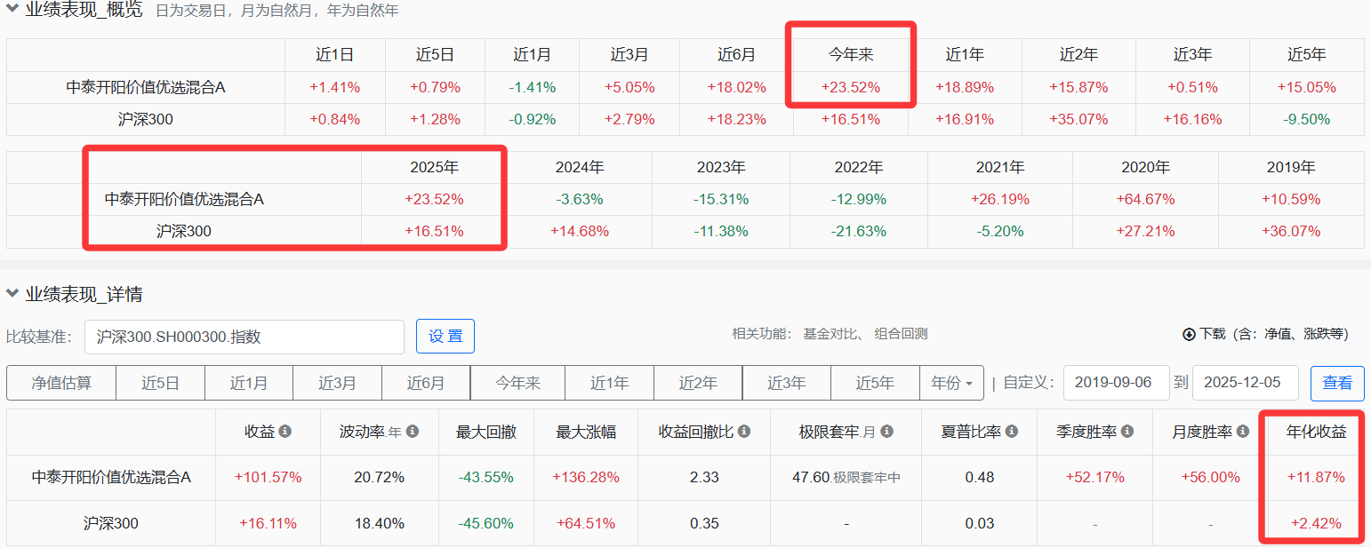Select the 近1月 period tab
The width and height of the screenshot is (1371, 548).
tap(249, 383)
